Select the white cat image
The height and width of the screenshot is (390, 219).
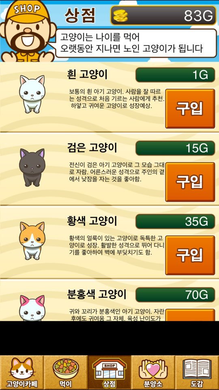32,94
